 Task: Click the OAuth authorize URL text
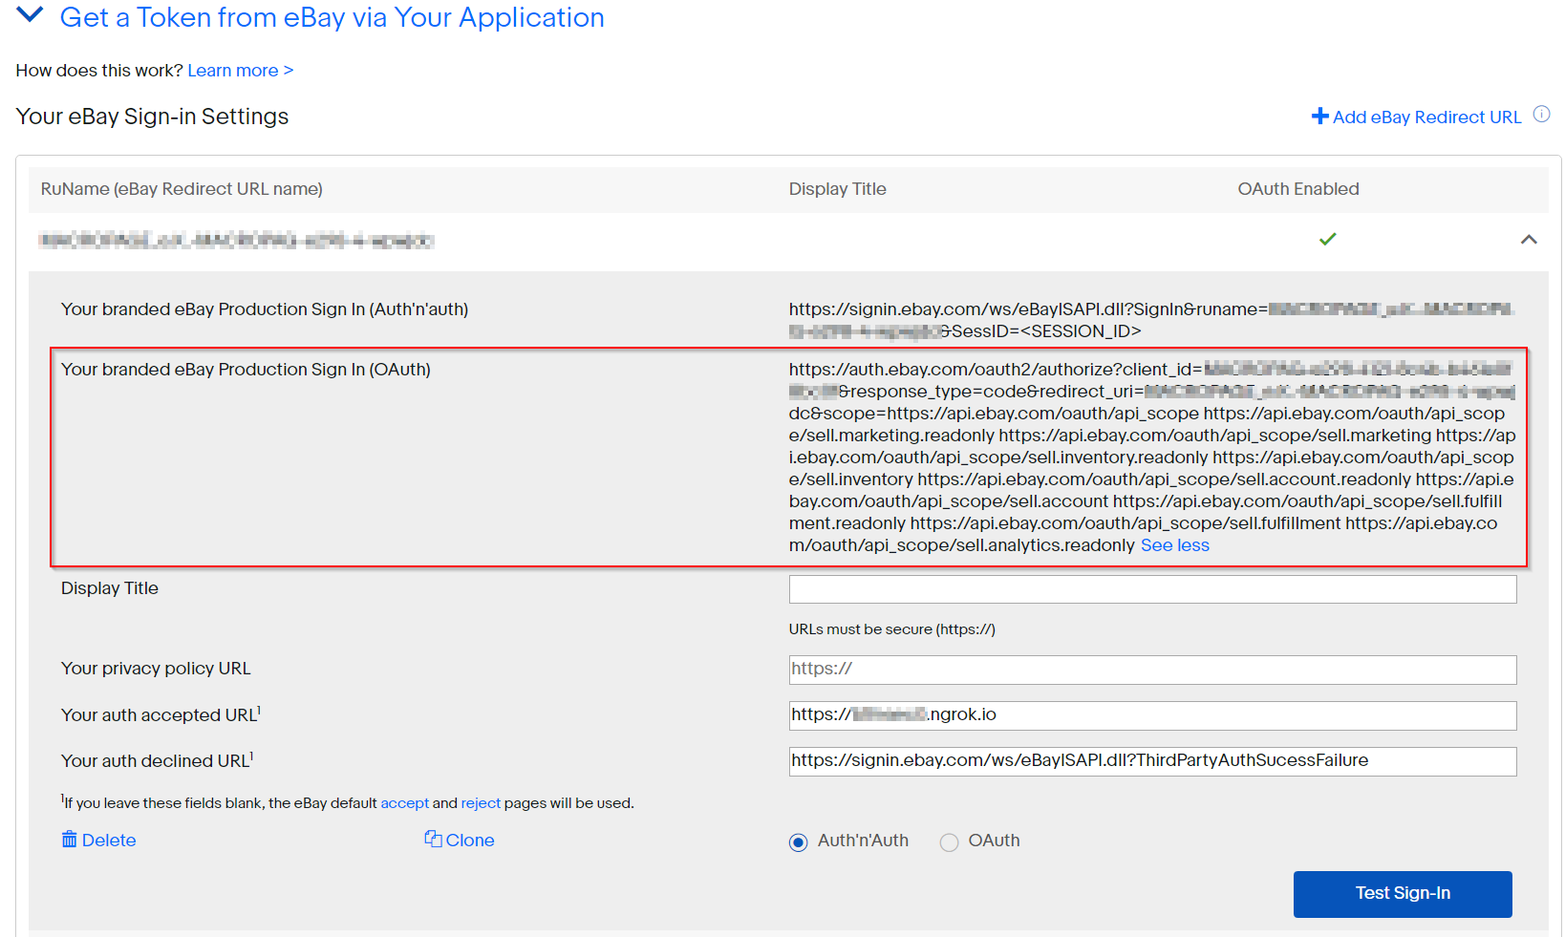[x=1151, y=458]
